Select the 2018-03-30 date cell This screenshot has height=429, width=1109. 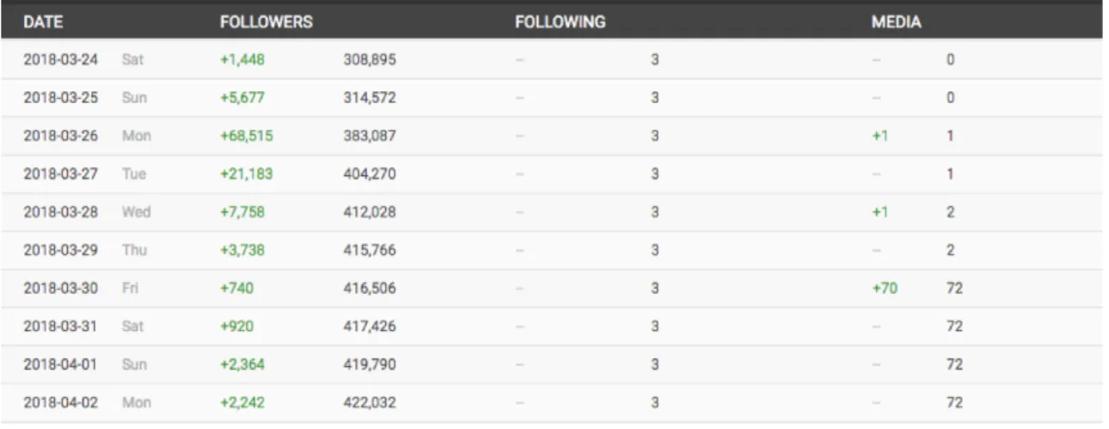pyautogui.click(x=60, y=288)
